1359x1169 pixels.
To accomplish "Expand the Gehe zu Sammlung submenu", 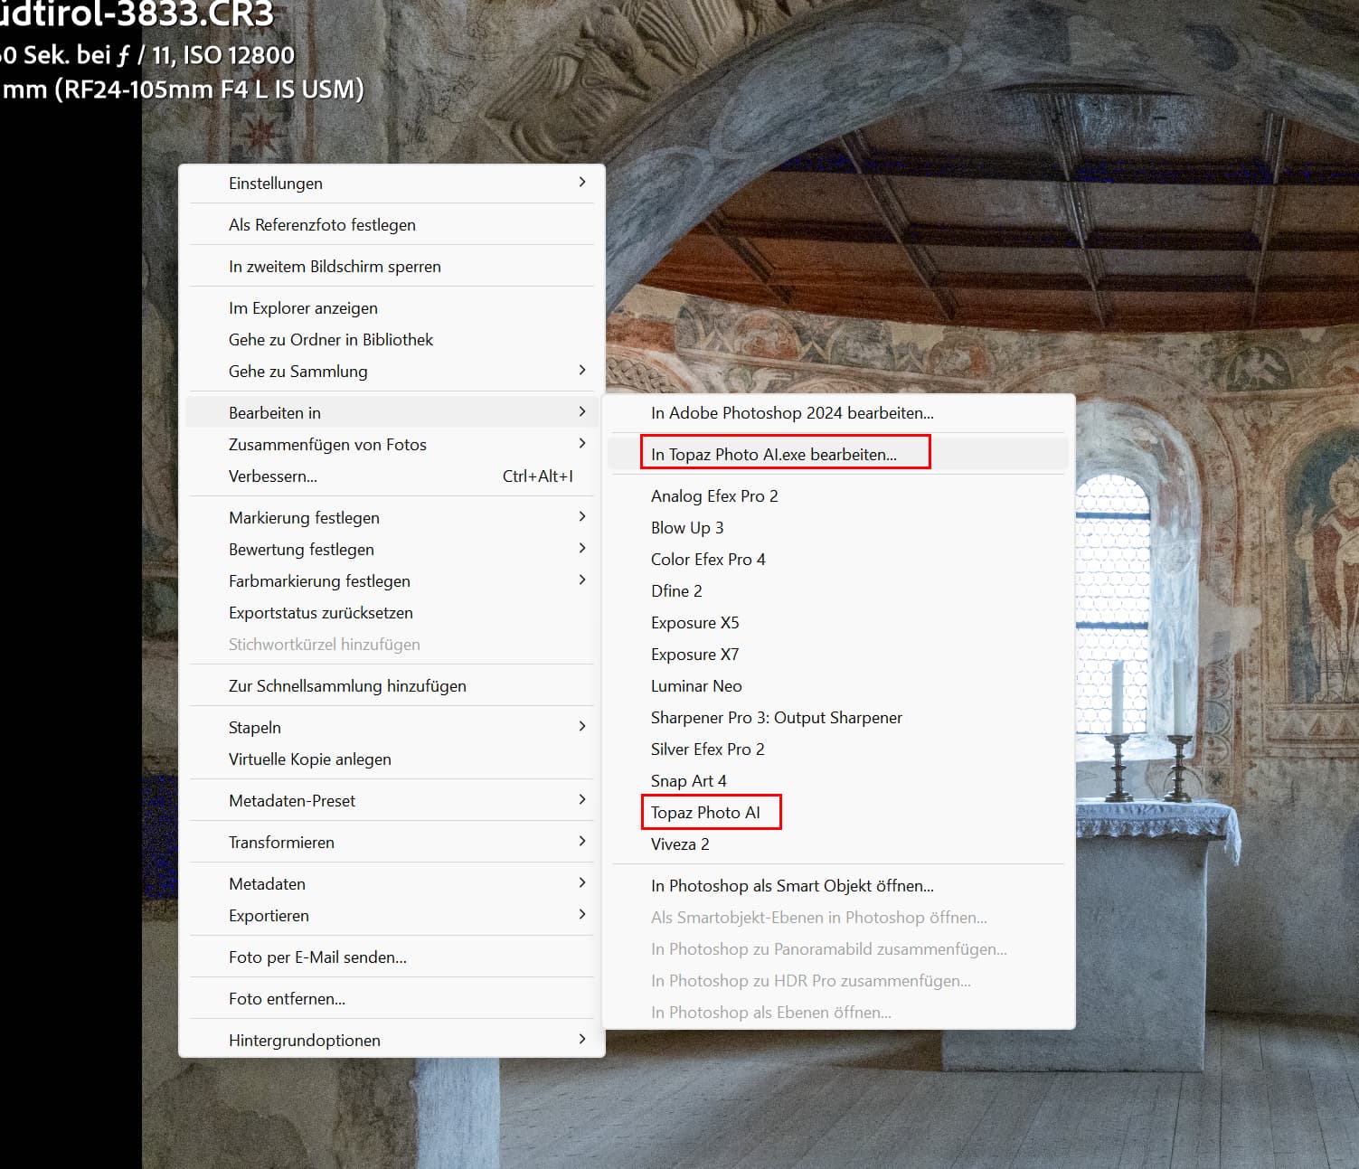I will (298, 372).
